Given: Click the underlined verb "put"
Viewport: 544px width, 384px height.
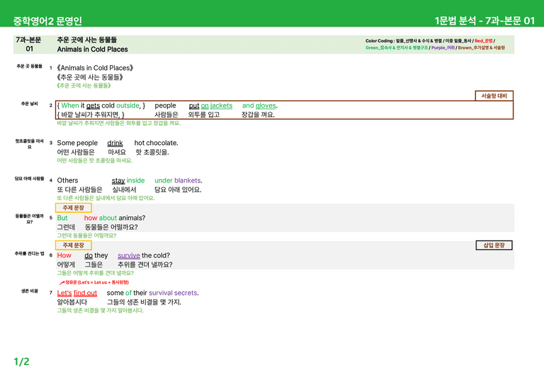Looking at the screenshot, I should pyautogui.click(x=194, y=105).
